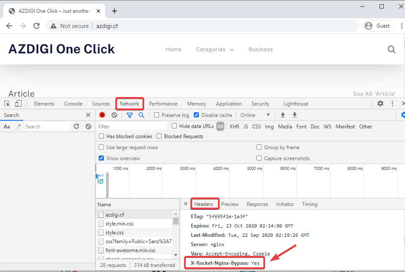Viewport: 405px width, 272px height.
Task: Toggle device toolbar icon
Action: click(x=18, y=104)
